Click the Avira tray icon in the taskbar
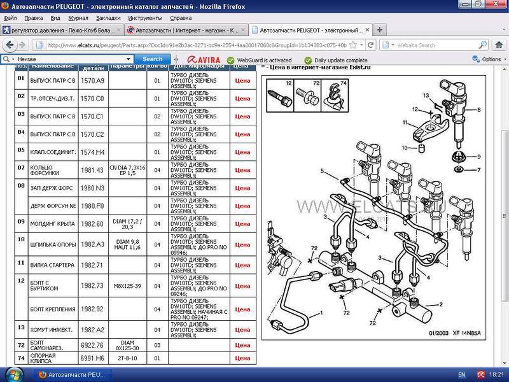This screenshot has height=382, width=509. (483, 375)
